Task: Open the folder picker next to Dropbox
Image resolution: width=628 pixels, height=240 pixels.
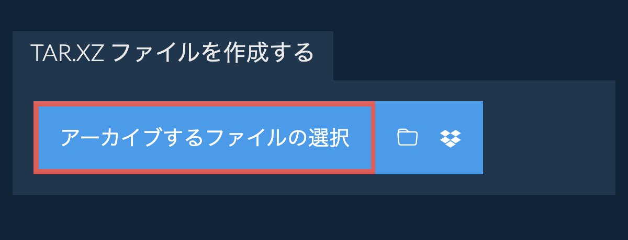Action: click(x=407, y=138)
